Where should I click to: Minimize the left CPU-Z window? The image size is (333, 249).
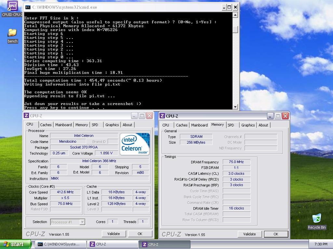[134, 116]
